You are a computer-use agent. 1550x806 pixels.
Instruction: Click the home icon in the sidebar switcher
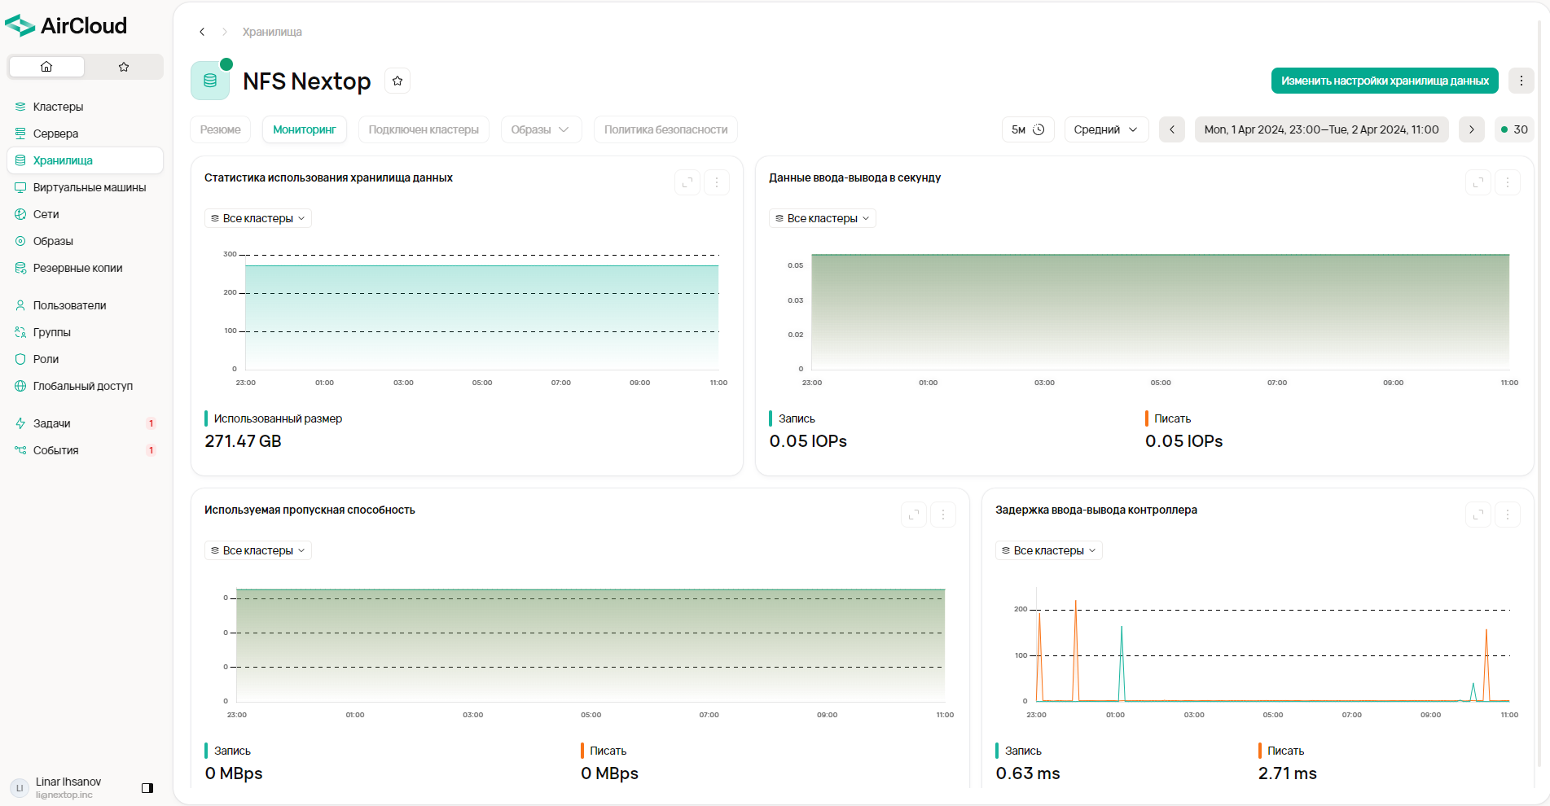(46, 67)
